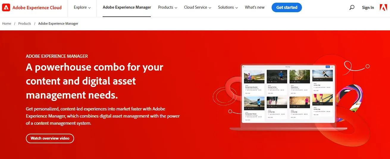Click the Watch overview video button

[x=50, y=138]
